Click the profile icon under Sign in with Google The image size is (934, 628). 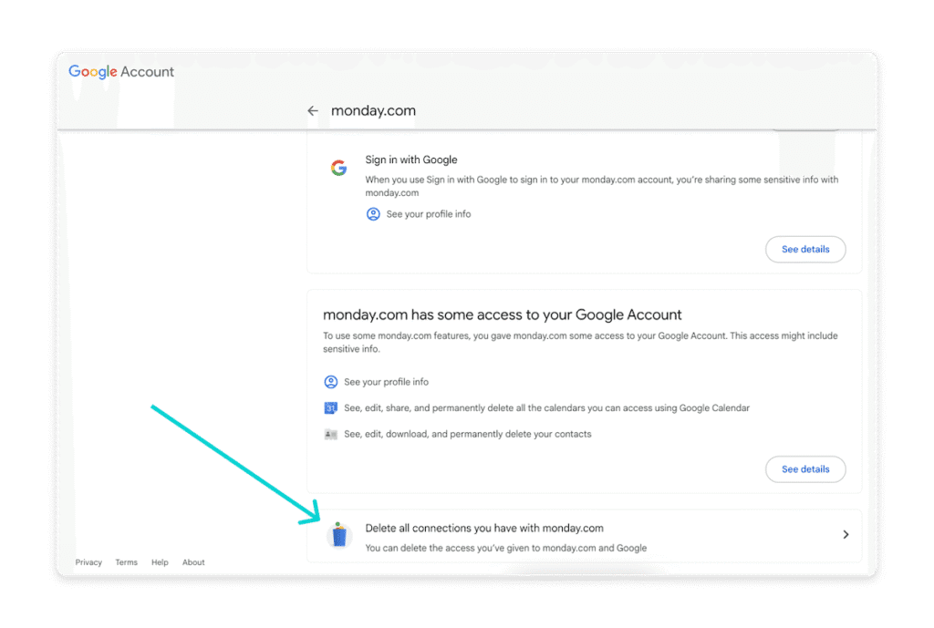coord(373,214)
